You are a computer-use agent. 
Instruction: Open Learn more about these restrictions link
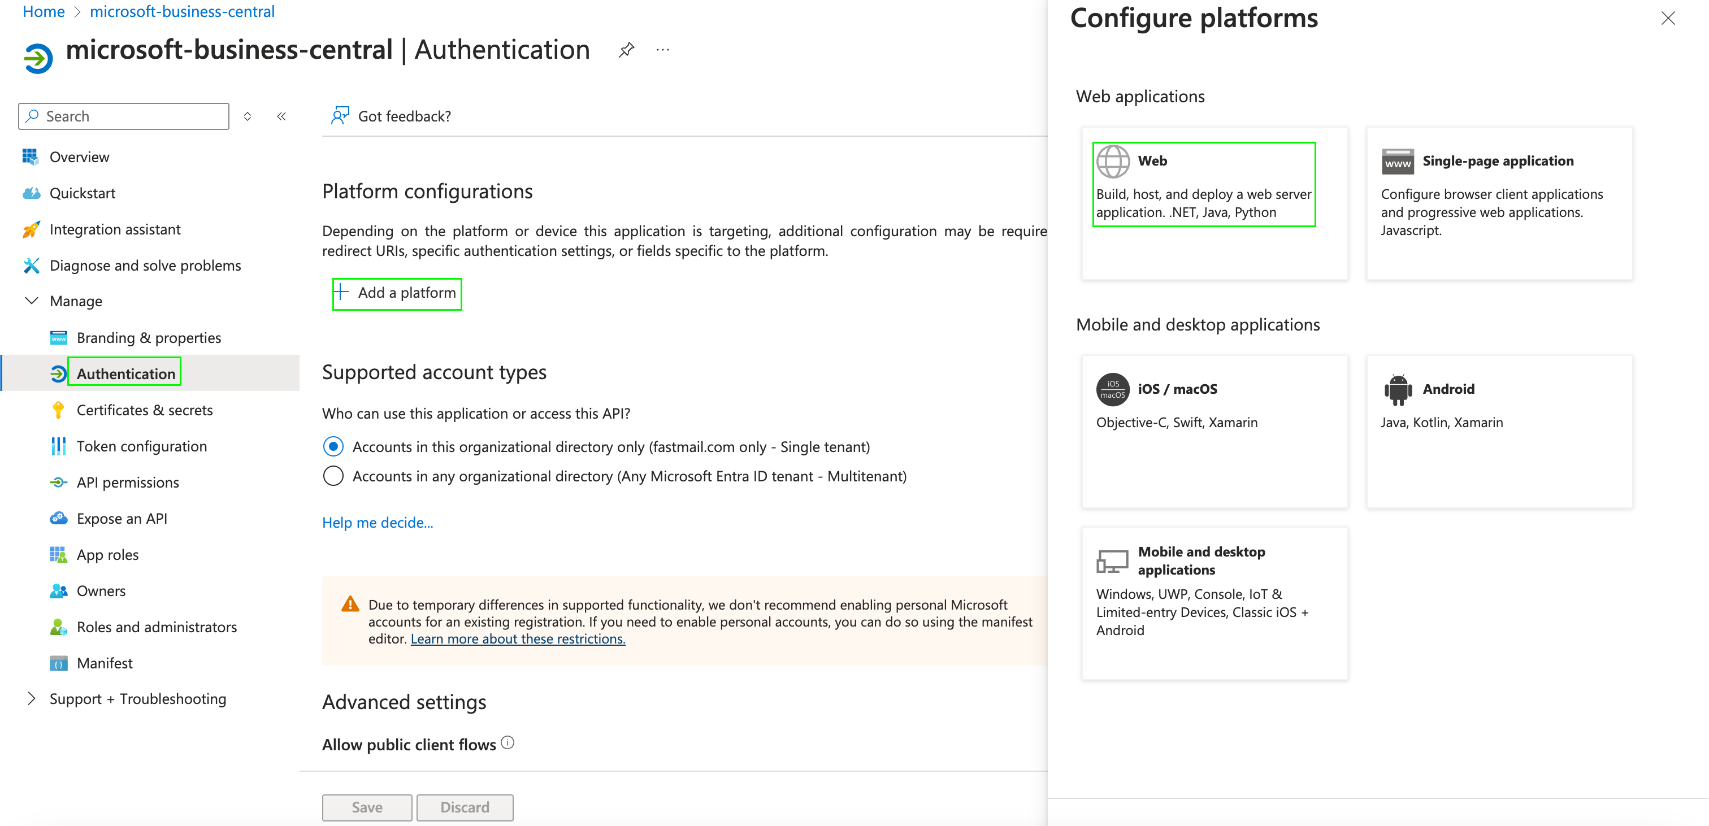pos(518,639)
